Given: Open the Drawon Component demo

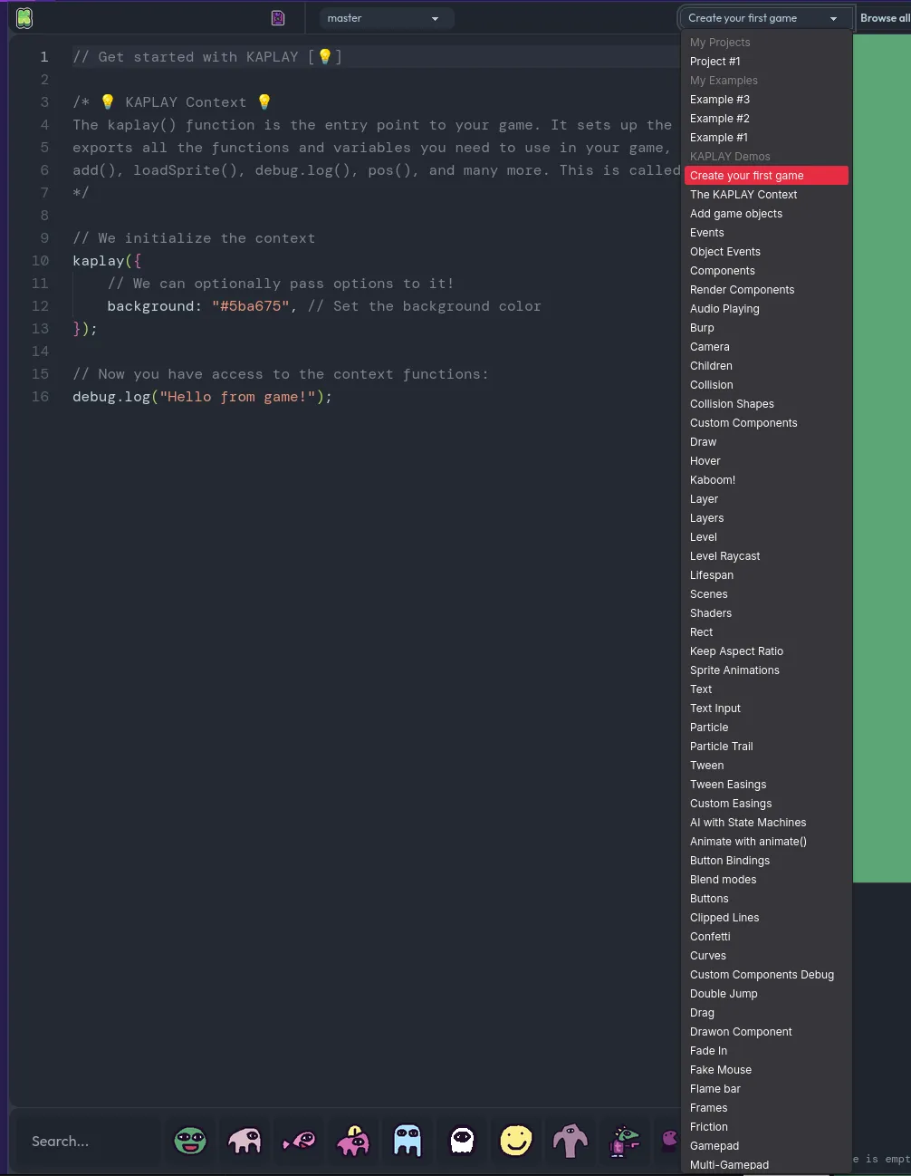Looking at the screenshot, I should [x=766, y=1032].
